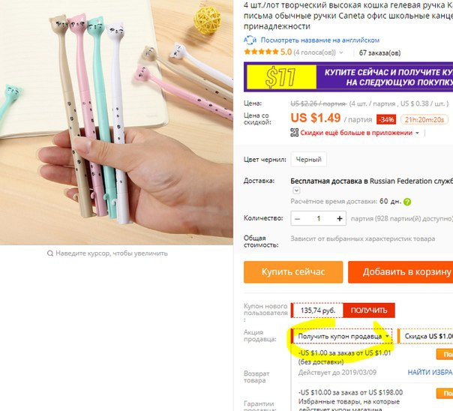Expand the rating votes dropdown arrow
This screenshot has height=411, width=453.
(x=341, y=52)
